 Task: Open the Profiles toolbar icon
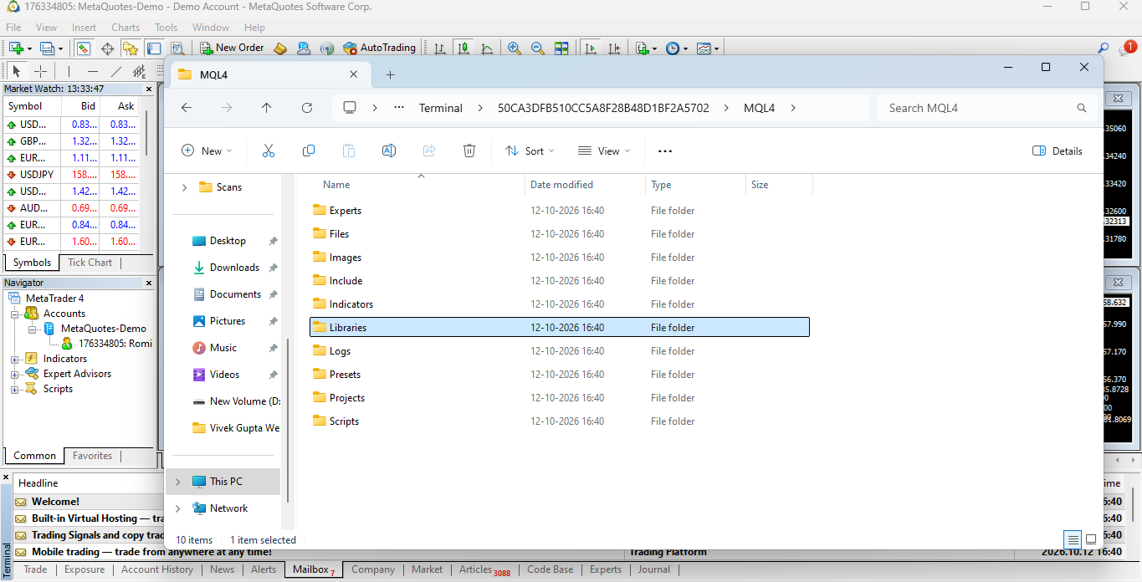(x=48, y=48)
